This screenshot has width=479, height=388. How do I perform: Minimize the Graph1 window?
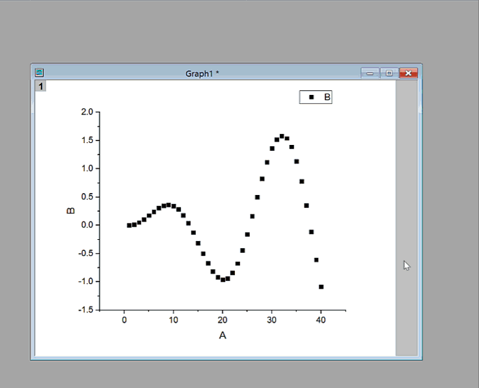pyautogui.click(x=370, y=73)
